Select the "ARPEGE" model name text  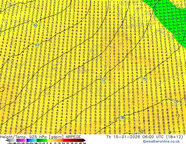click(73, 137)
